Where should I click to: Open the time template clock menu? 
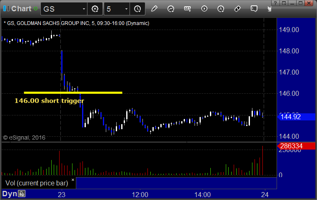coord(137,9)
